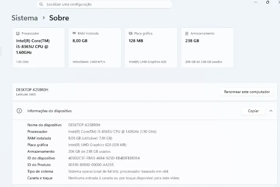This screenshot has width=280, height=187.
Task: Click the Informações do dispositivo header
Action: click(144, 111)
